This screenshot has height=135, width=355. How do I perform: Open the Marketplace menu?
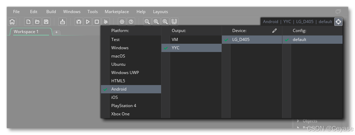[117, 11]
